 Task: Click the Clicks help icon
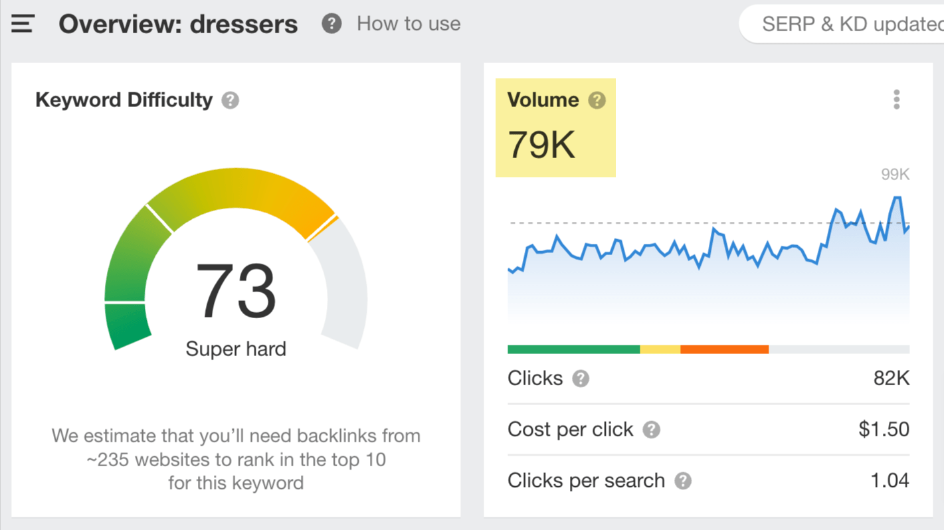coord(580,379)
